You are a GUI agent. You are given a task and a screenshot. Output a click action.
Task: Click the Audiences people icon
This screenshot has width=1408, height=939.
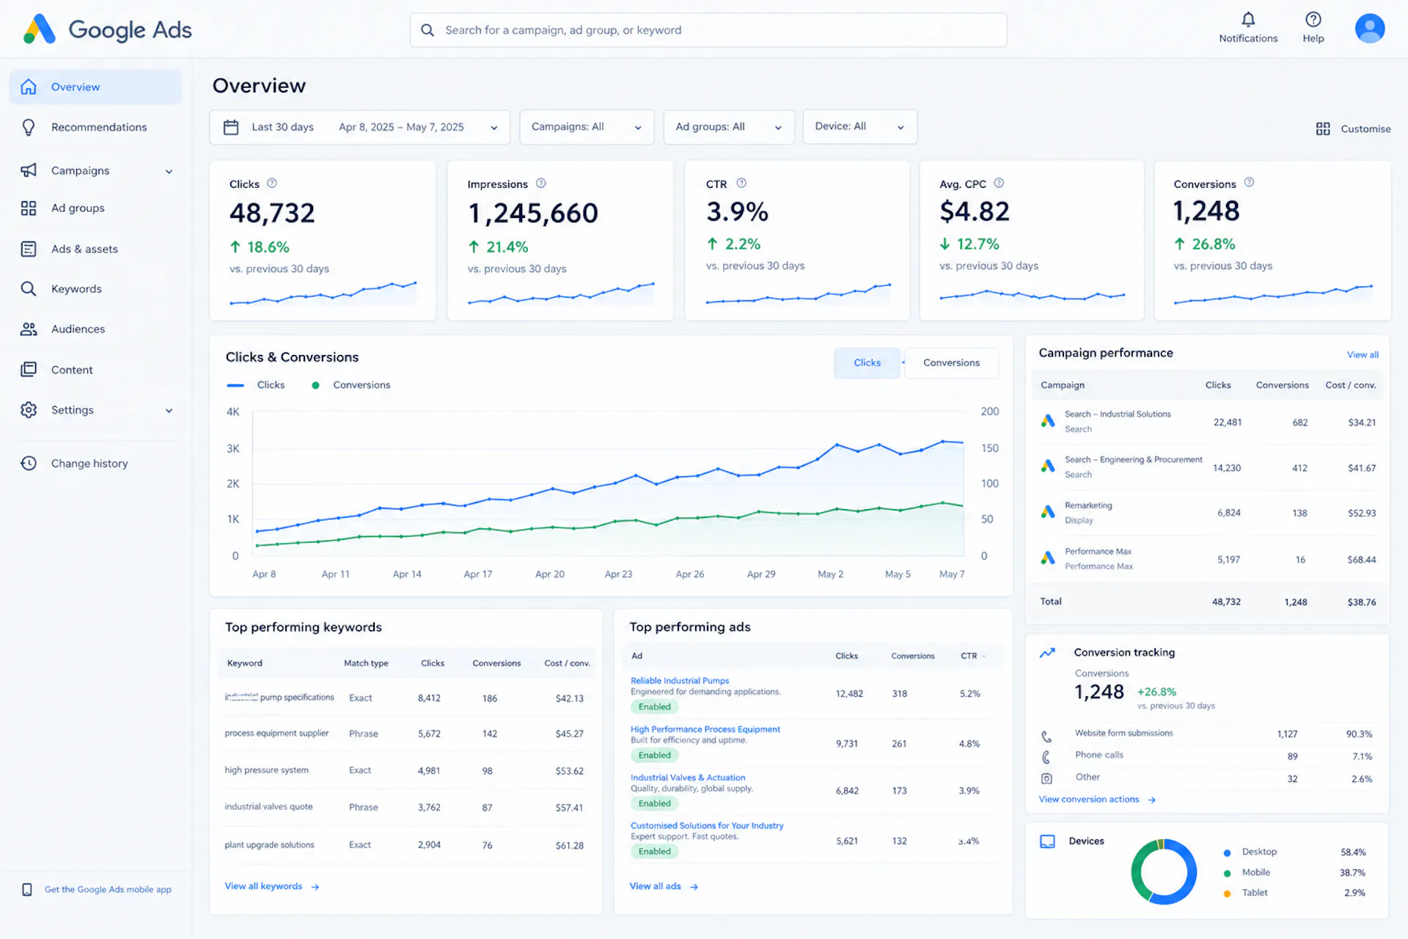(x=29, y=329)
